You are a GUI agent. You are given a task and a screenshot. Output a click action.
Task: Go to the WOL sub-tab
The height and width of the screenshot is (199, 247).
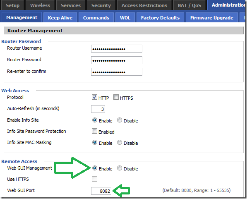click(125, 18)
